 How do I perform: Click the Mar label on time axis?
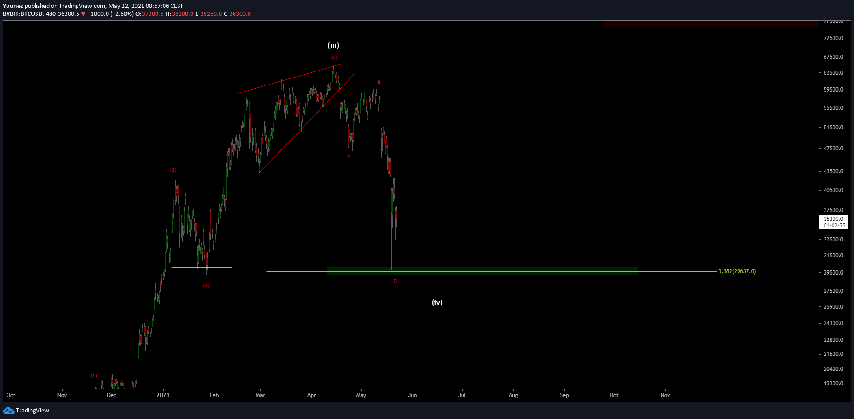(x=260, y=395)
